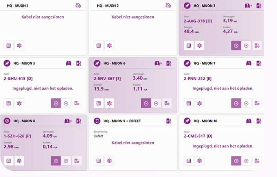Open log list icon on HQ - MUON 2

pos(98,46)
